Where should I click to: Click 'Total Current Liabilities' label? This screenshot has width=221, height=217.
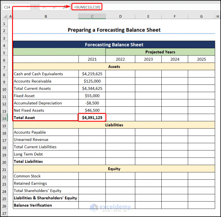[x=35, y=147]
